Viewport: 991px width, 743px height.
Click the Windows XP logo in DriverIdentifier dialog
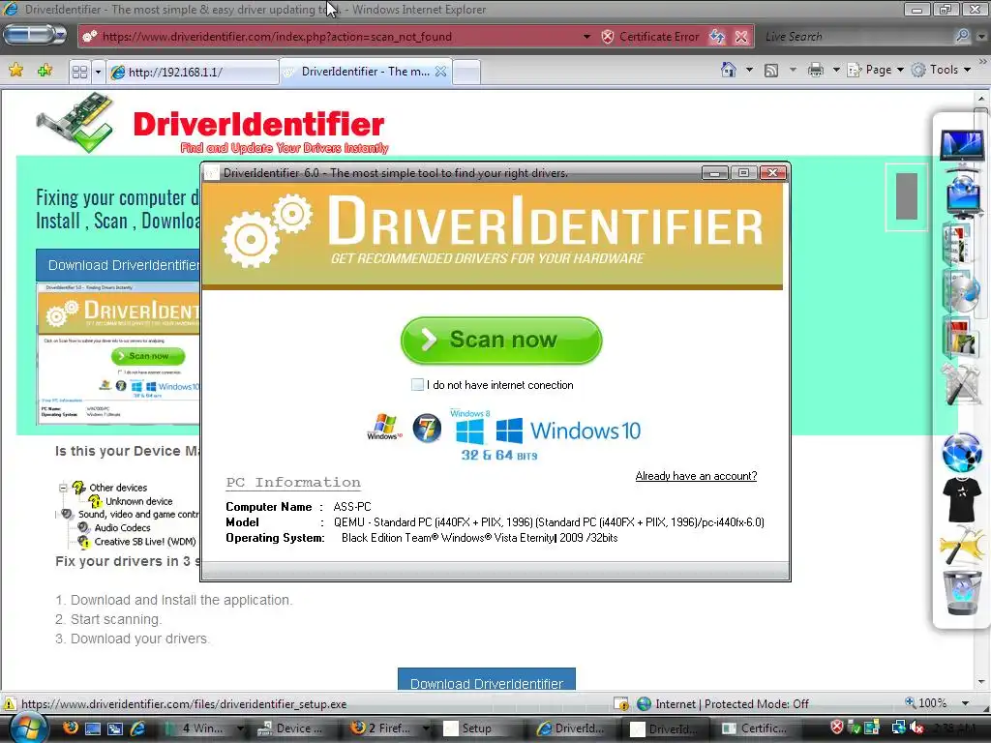tap(384, 427)
